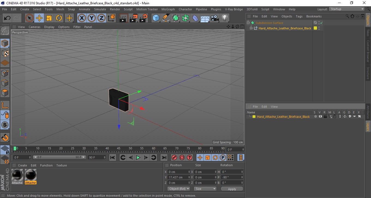Click the Array modeling objects icon
371x198 pixels.
click(185, 18)
